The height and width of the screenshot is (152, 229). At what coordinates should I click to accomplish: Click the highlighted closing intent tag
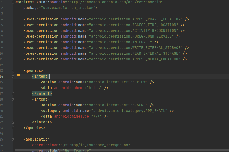[42, 93]
